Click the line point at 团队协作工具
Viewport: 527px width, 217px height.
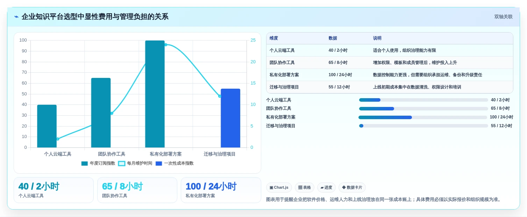112,113
